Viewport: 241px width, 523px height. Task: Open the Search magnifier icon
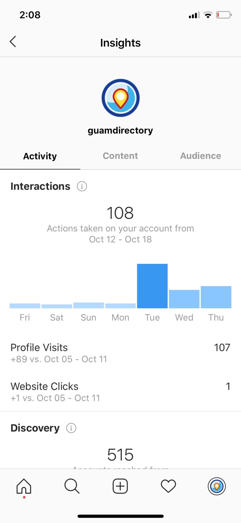tap(72, 486)
